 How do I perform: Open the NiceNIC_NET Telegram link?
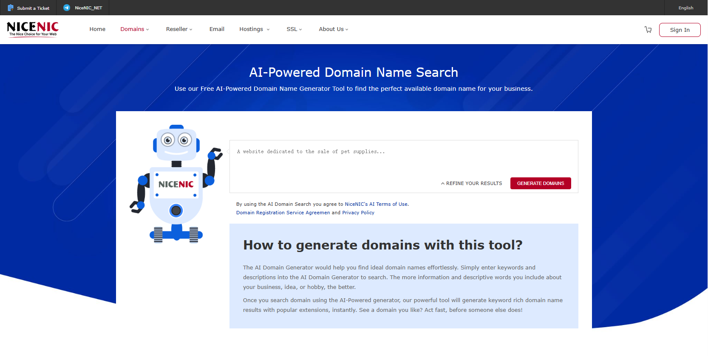(88, 8)
